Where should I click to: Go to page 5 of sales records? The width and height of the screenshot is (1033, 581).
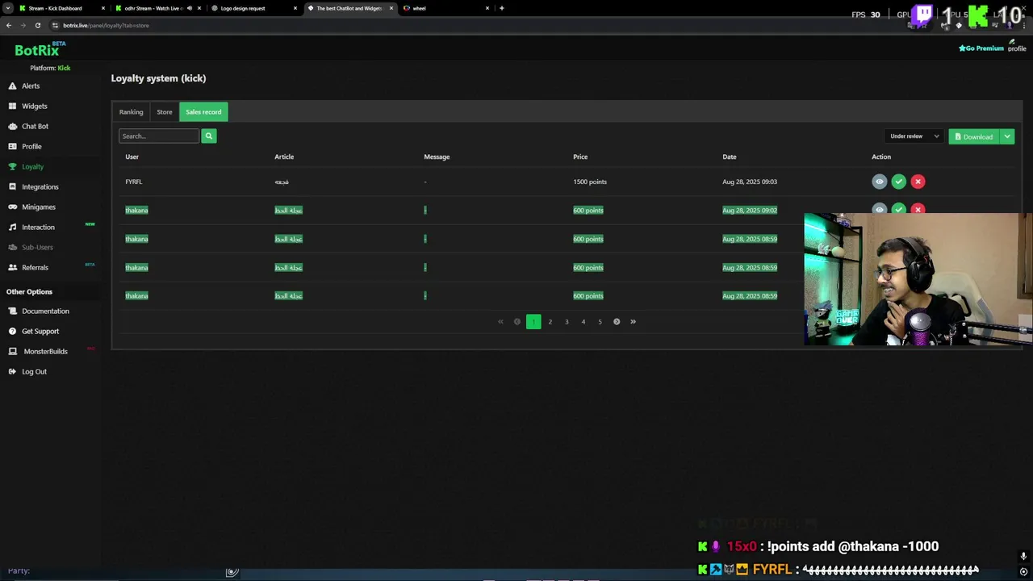click(x=600, y=321)
